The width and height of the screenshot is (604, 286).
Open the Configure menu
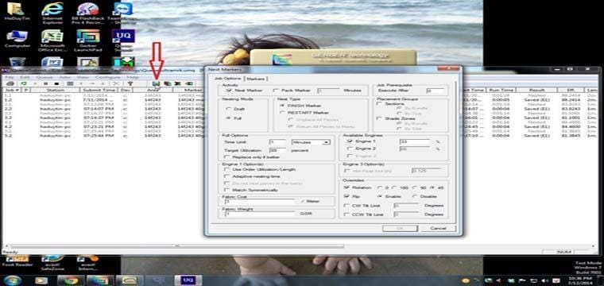pos(107,77)
